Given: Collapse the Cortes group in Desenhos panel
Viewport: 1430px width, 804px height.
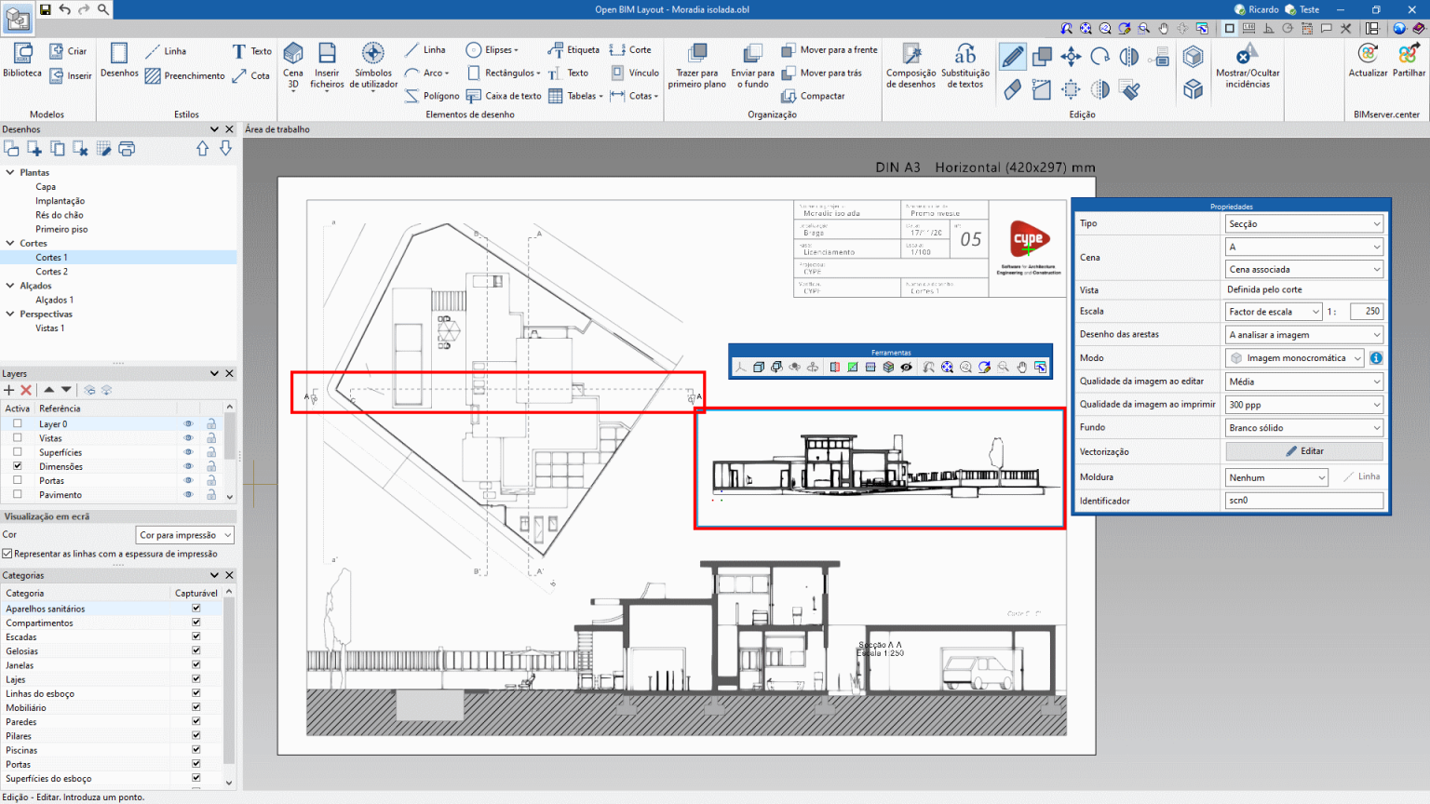Looking at the screenshot, I should click(x=9, y=243).
